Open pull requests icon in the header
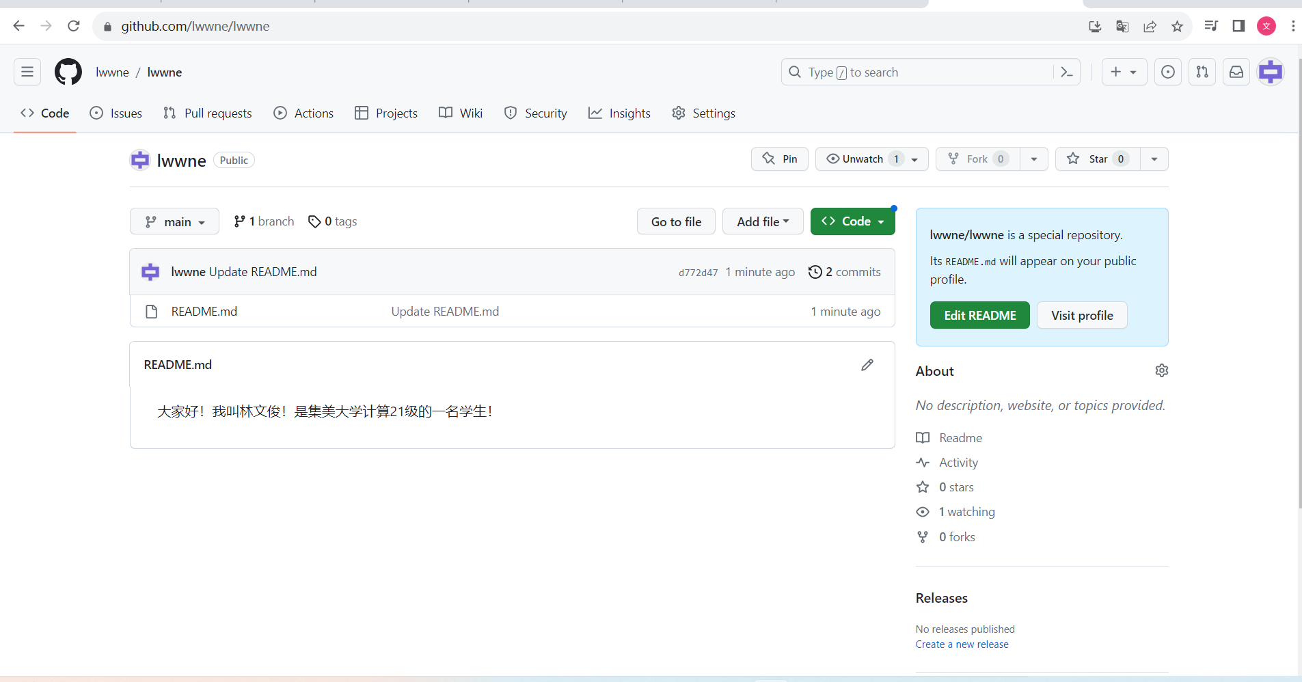Viewport: 1302px width, 682px height. (1202, 72)
